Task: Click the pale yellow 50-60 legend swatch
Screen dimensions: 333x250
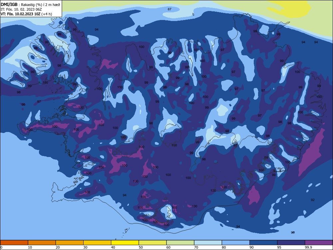Action: point(153,243)
